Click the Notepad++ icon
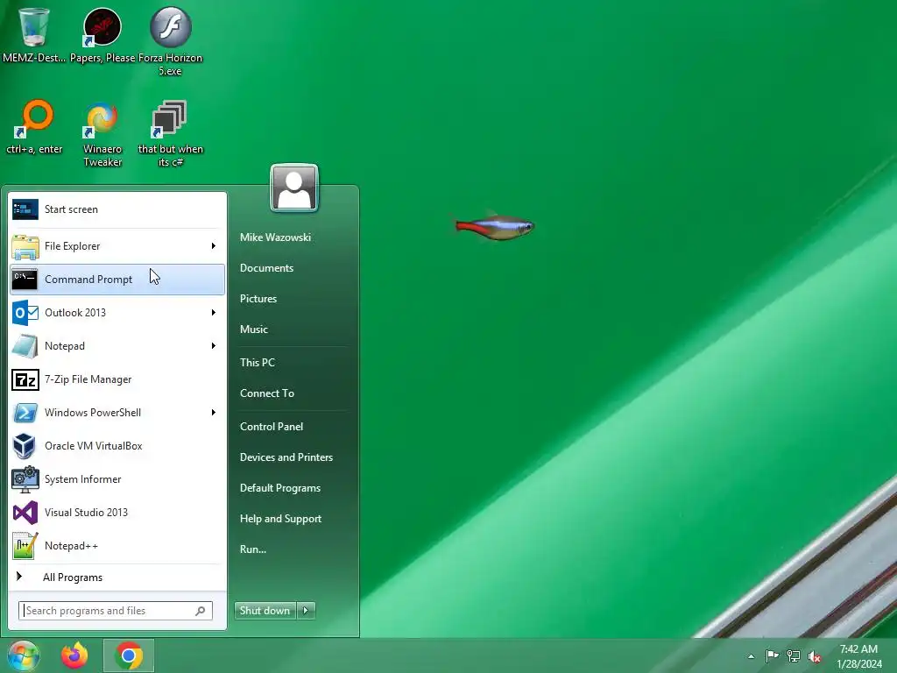The width and height of the screenshot is (897, 673). (25, 546)
